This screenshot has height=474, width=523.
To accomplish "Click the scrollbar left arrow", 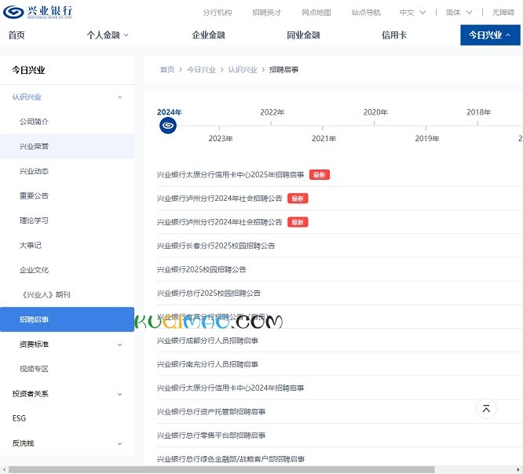I will [x=4, y=469].
